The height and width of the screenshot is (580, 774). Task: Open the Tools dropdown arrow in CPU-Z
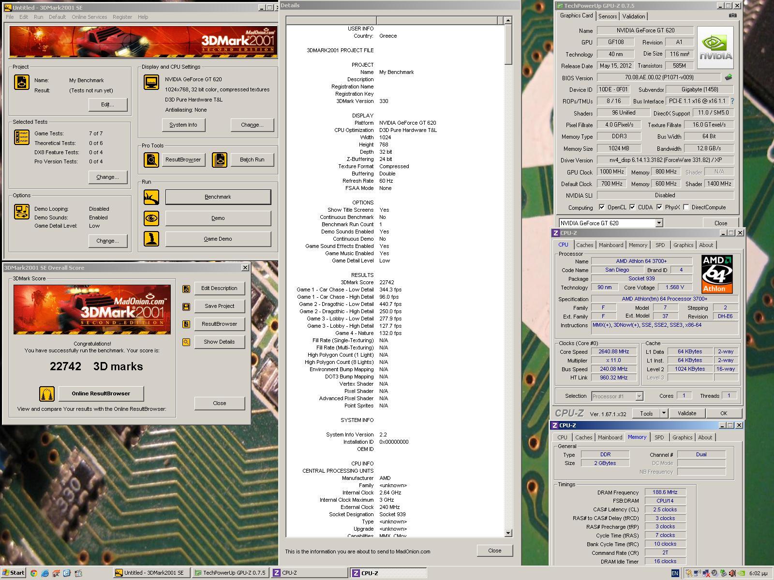(x=664, y=413)
